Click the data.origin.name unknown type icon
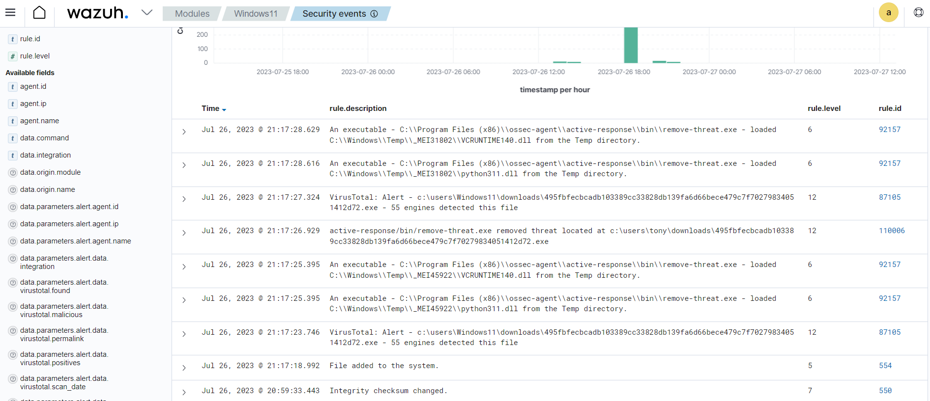 pyautogui.click(x=13, y=190)
